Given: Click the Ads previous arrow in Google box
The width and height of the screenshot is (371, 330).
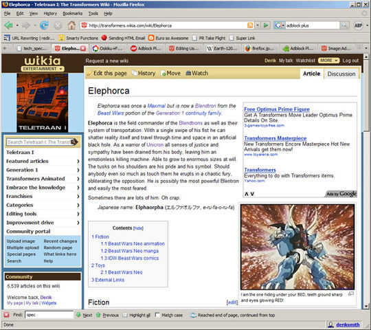Looking at the screenshot, I should point(247,194).
